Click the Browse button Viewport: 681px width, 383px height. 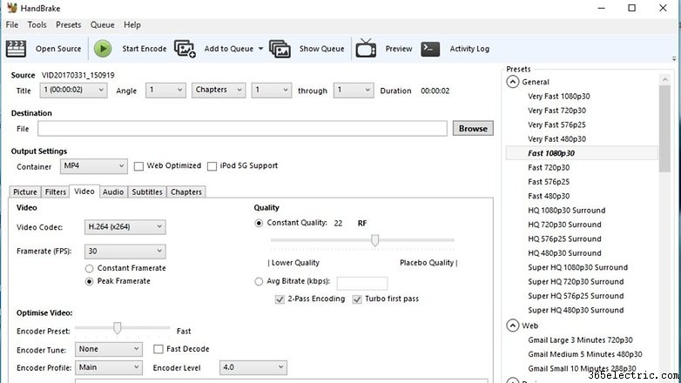coord(473,129)
